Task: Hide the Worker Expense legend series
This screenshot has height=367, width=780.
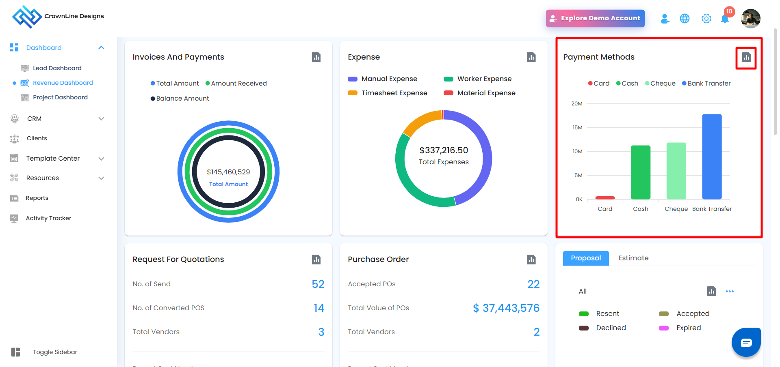Action: point(478,79)
